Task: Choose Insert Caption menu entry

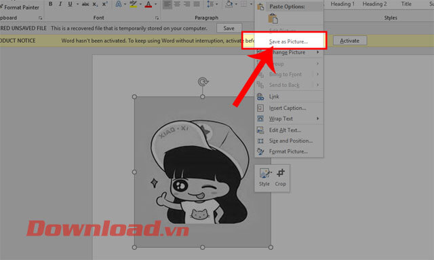Action: pos(289,108)
